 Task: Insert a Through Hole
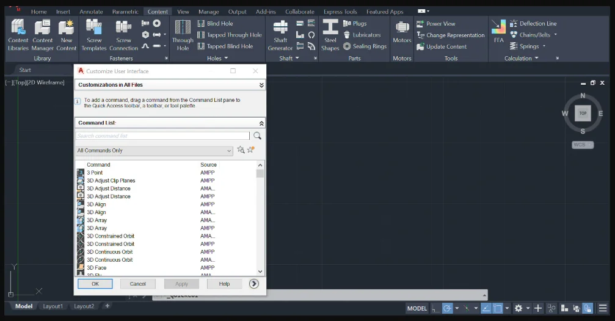pos(183,35)
